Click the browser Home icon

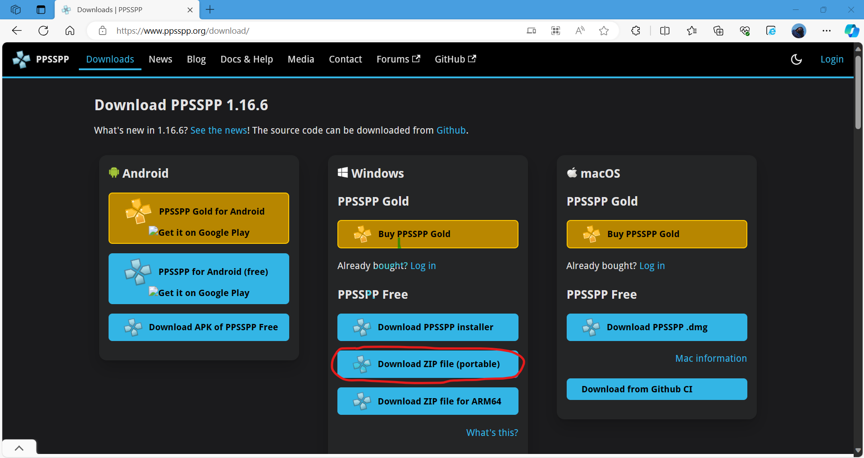[x=70, y=31]
